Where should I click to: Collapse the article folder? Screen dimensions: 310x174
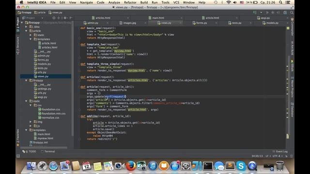[x=26, y=31]
